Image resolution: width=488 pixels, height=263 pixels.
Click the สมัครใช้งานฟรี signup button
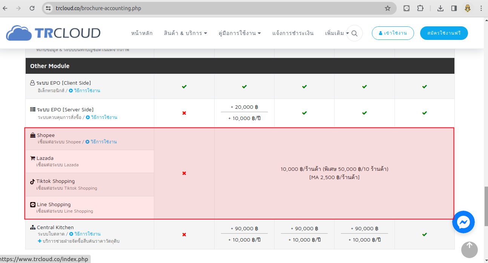coord(444,33)
